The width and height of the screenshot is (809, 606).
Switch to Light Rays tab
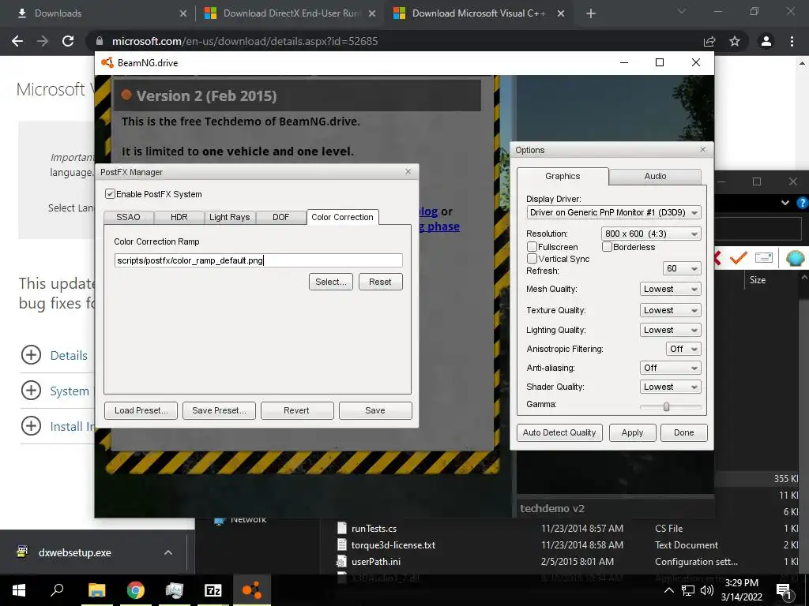pyautogui.click(x=230, y=217)
